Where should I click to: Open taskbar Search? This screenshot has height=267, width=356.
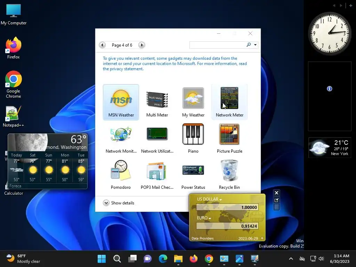pos(117,259)
